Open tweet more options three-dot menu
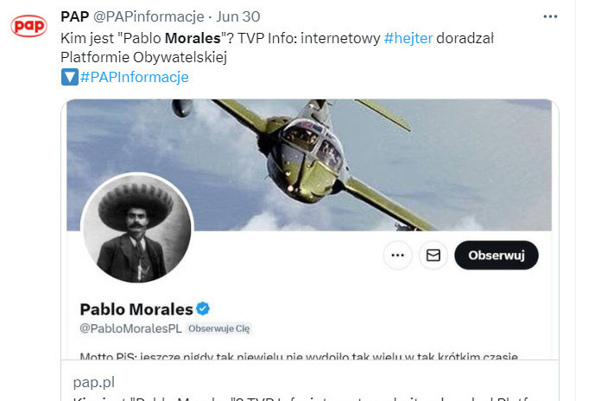Screen dimensions: 601x401 (550, 16)
